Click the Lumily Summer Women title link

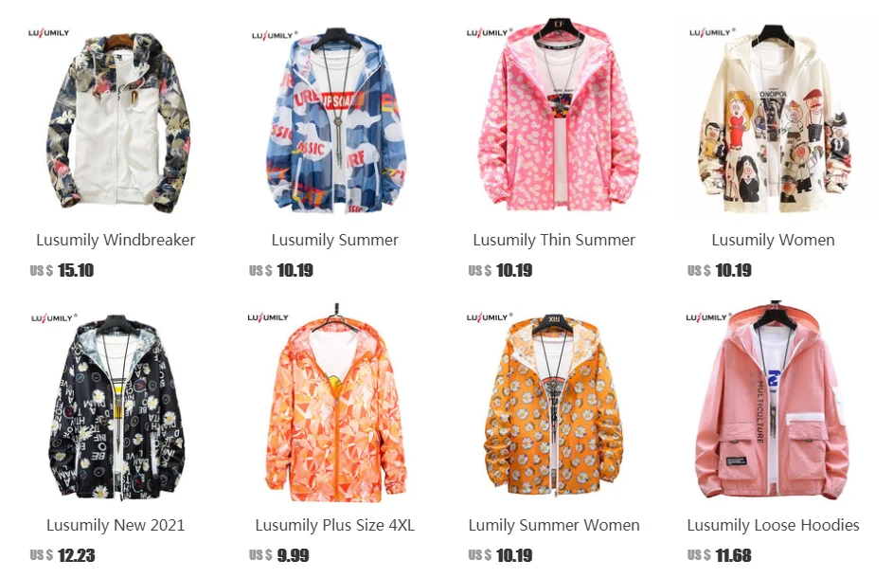click(x=554, y=525)
